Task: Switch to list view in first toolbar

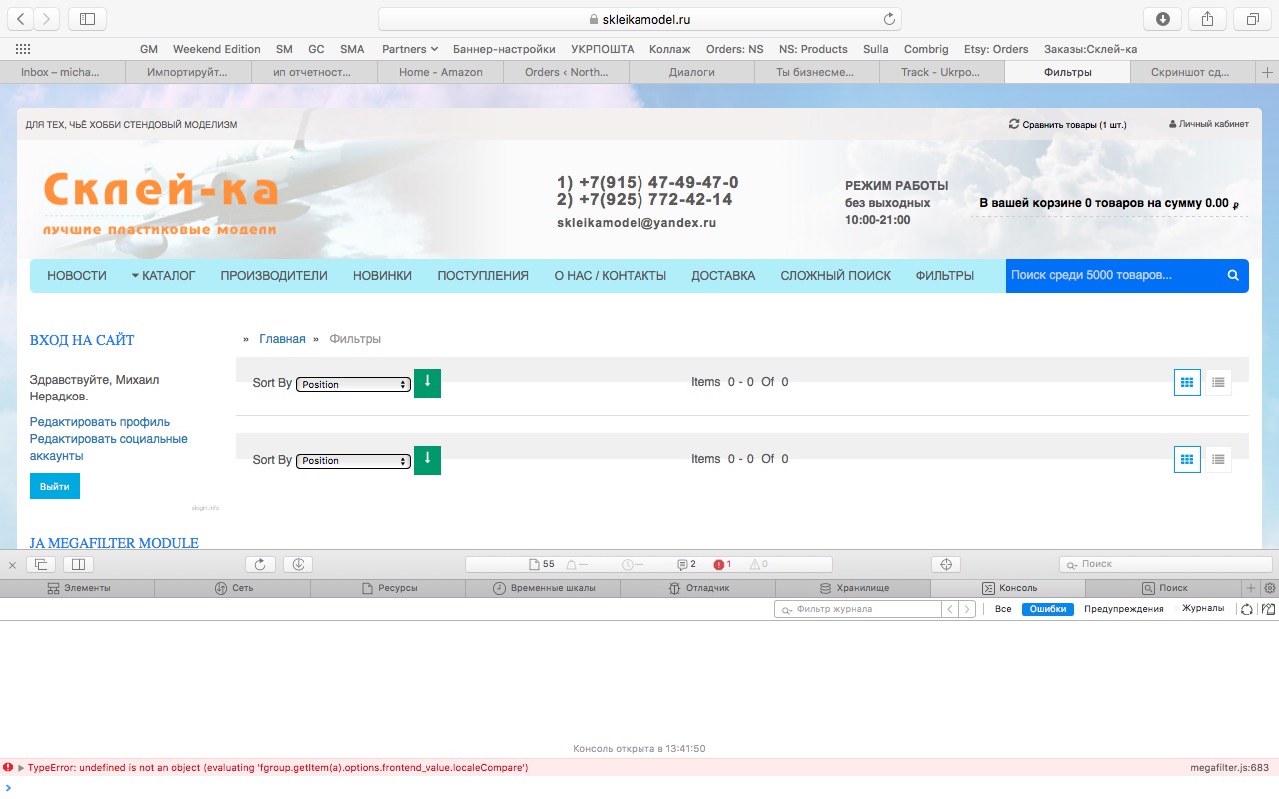Action: click(x=1218, y=382)
